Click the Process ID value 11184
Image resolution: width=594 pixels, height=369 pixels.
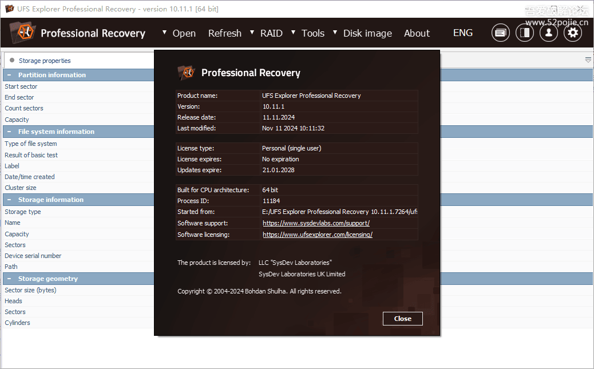271,201
